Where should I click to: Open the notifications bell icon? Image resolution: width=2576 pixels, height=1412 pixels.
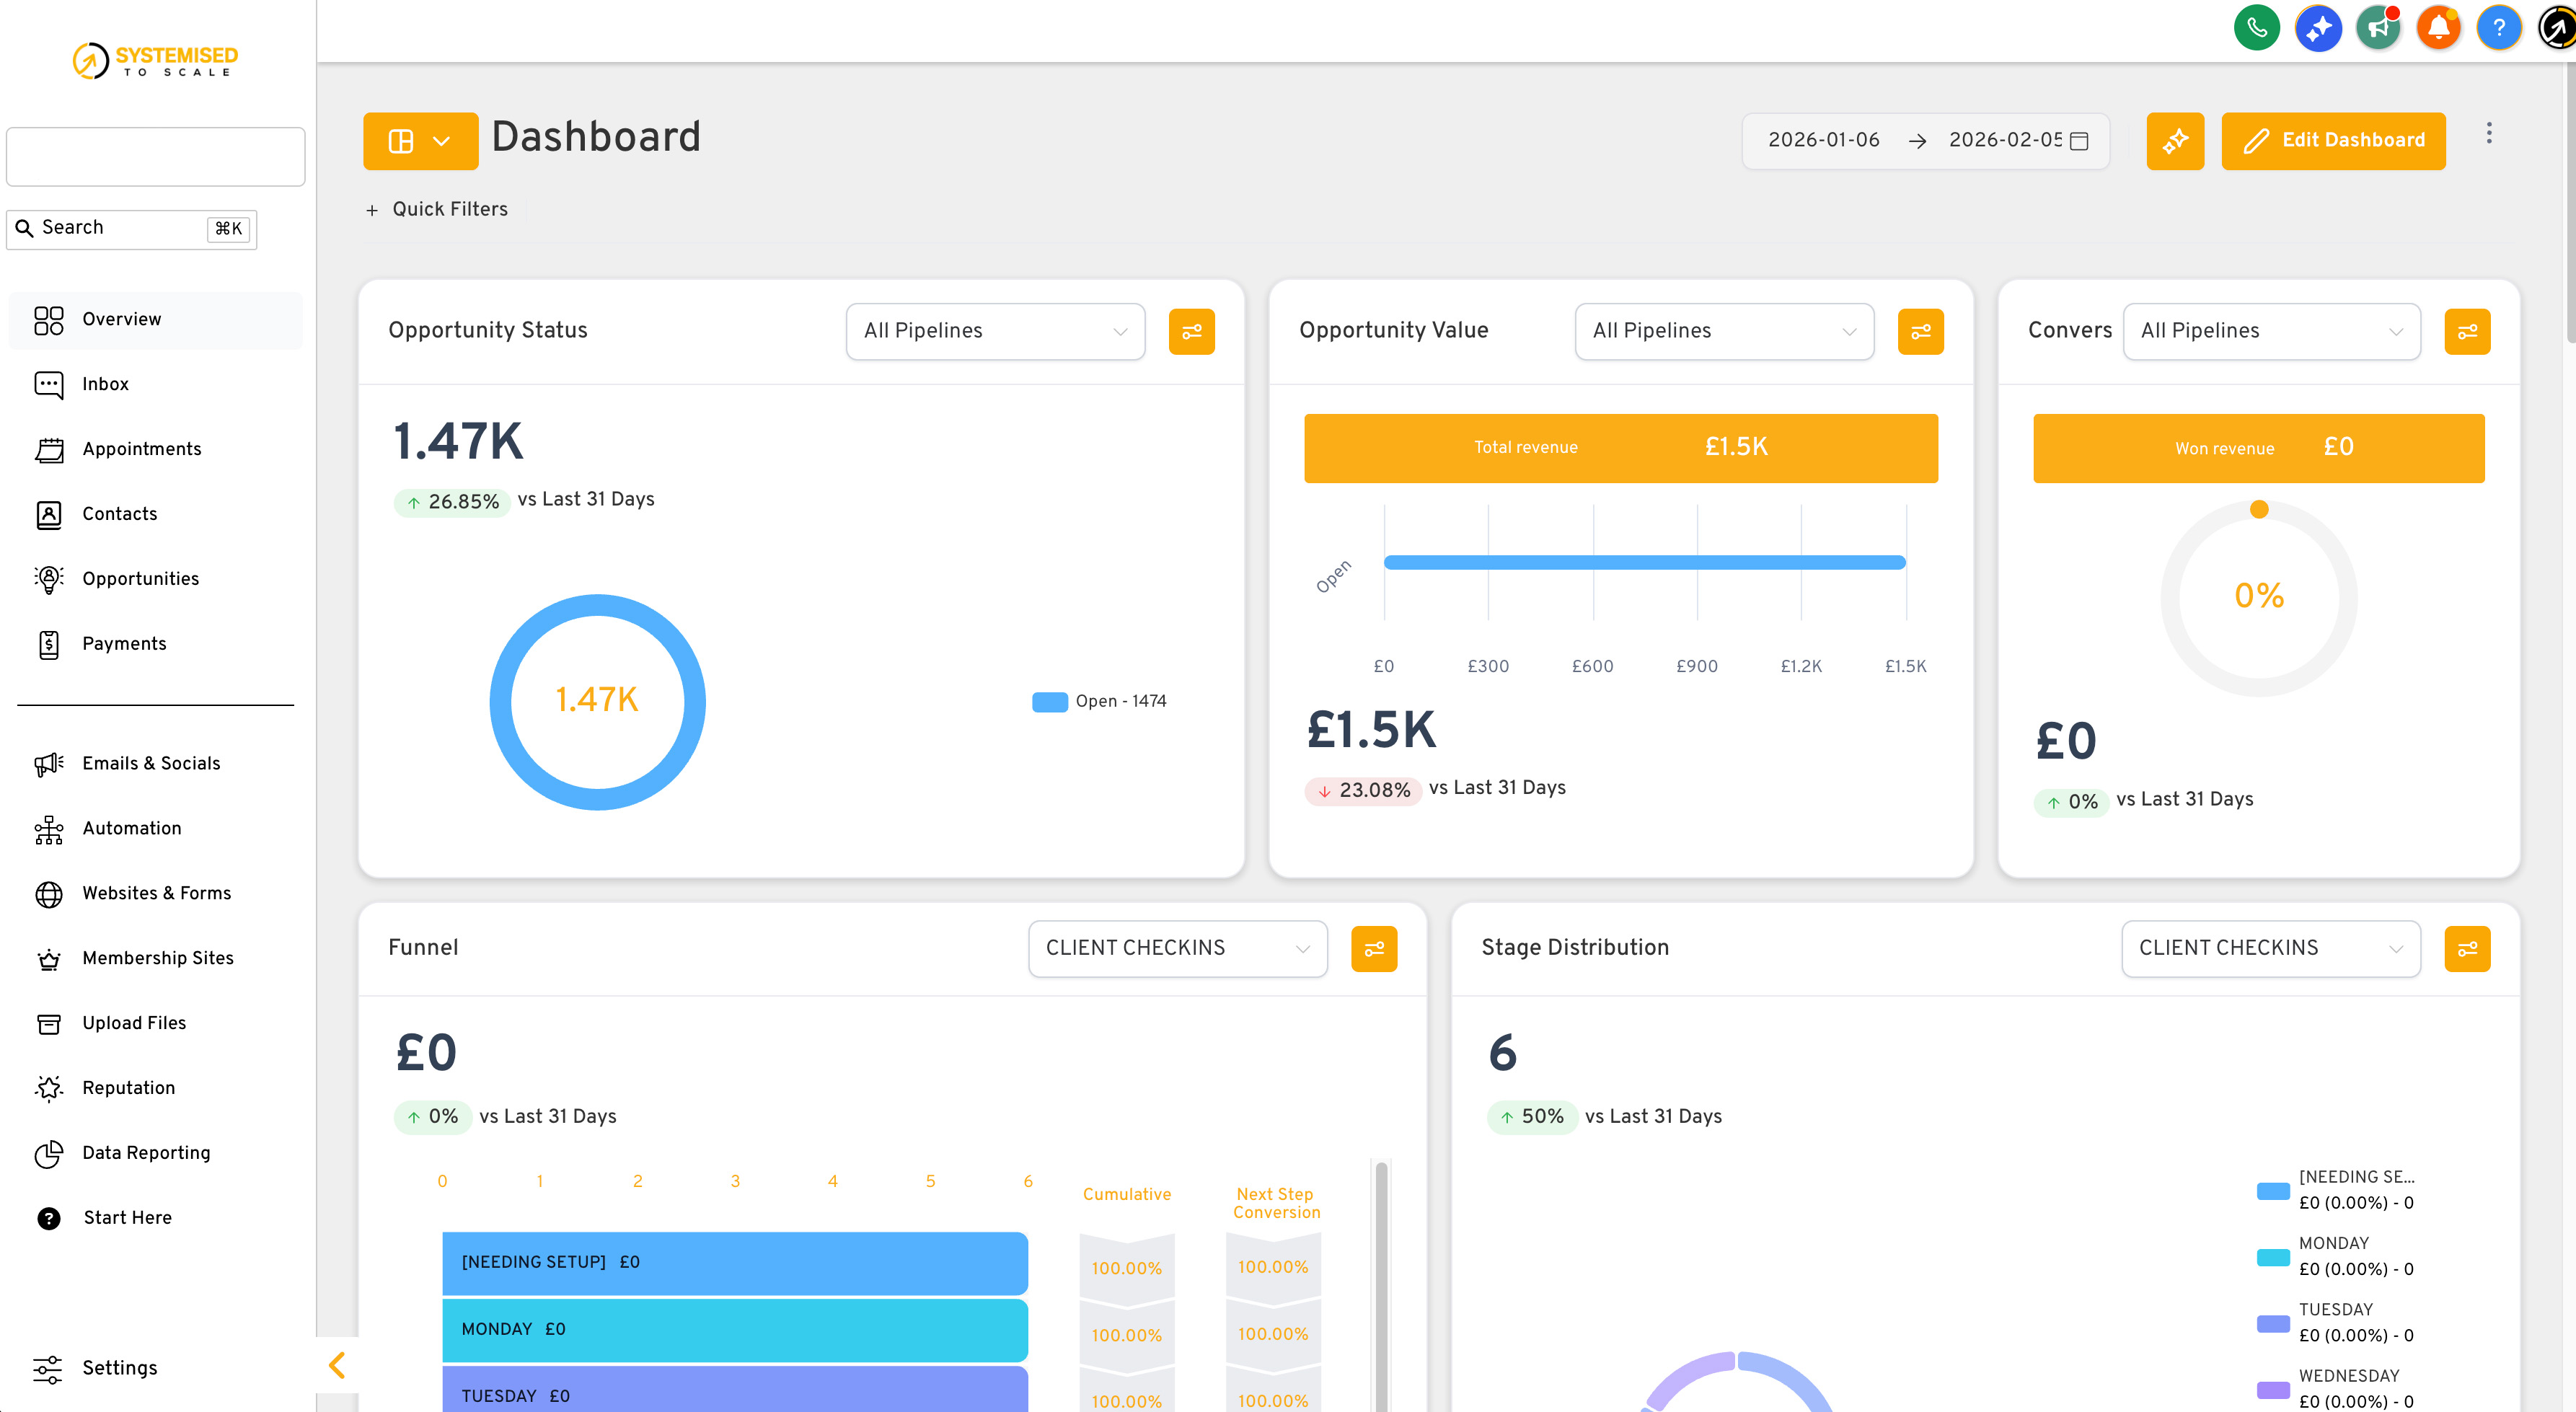tap(2438, 28)
